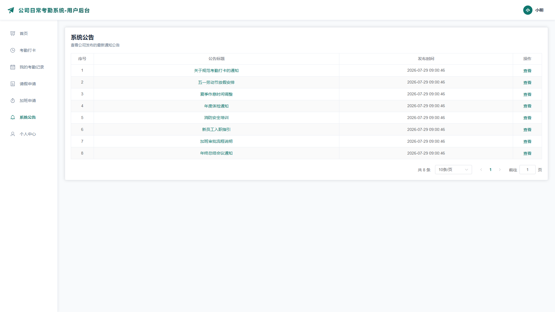
Task: Click the clock icon for 考勤打卡
Action: (13, 50)
